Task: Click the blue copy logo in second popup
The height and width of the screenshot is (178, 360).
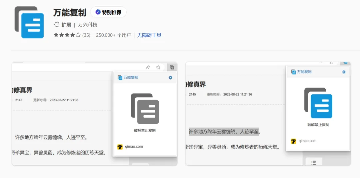Action: pos(318,103)
